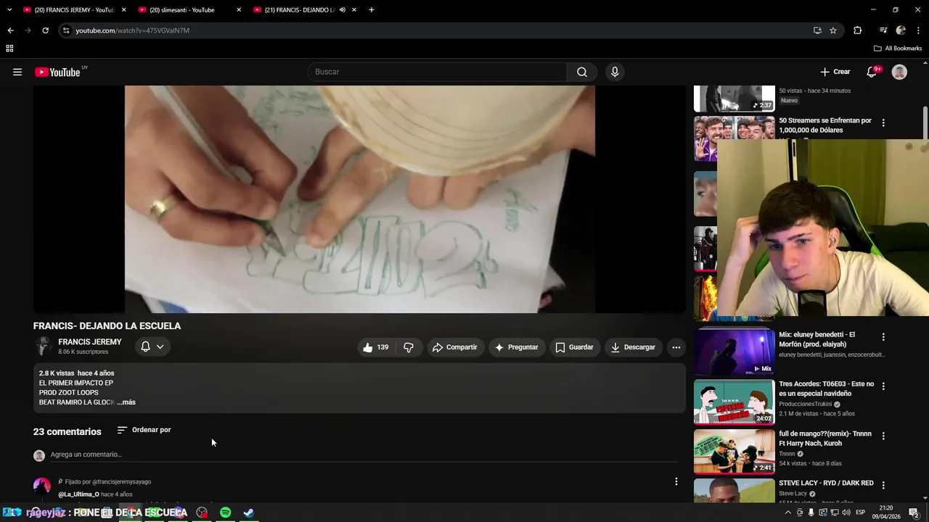Reload the page

pyautogui.click(x=45, y=30)
